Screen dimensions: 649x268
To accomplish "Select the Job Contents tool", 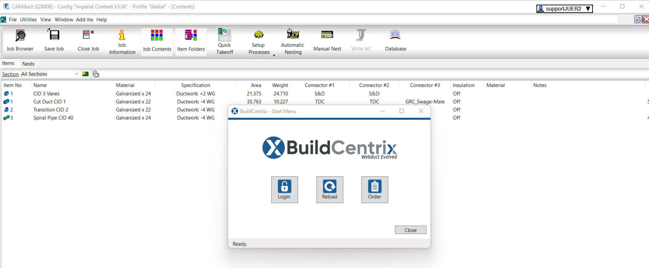I will tap(157, 41).
